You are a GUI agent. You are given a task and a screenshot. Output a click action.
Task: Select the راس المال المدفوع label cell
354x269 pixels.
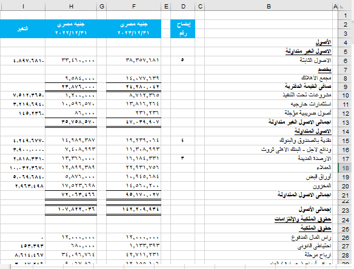tap(269, 237)
